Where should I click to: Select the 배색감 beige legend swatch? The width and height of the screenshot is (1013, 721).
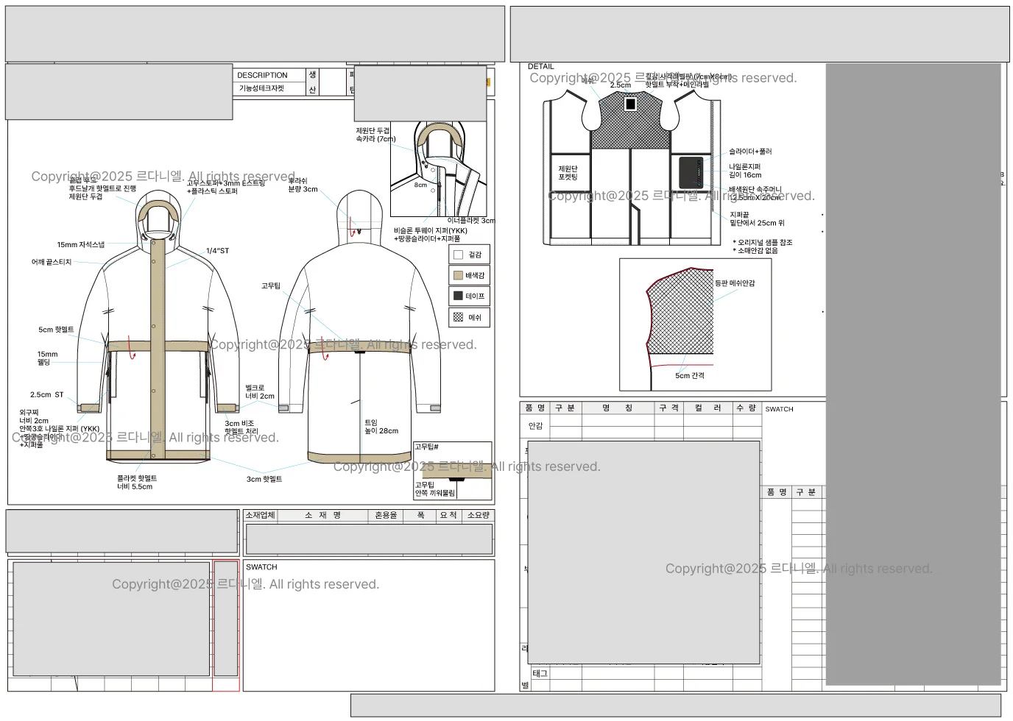pyautogui.click(x=458, y=275)
